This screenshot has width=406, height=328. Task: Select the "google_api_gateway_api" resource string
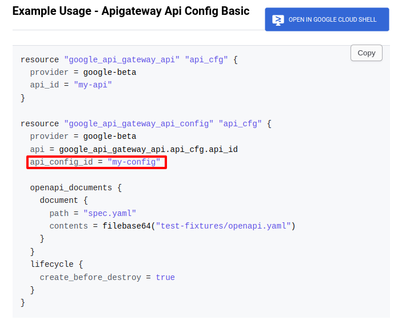point(122,60)
